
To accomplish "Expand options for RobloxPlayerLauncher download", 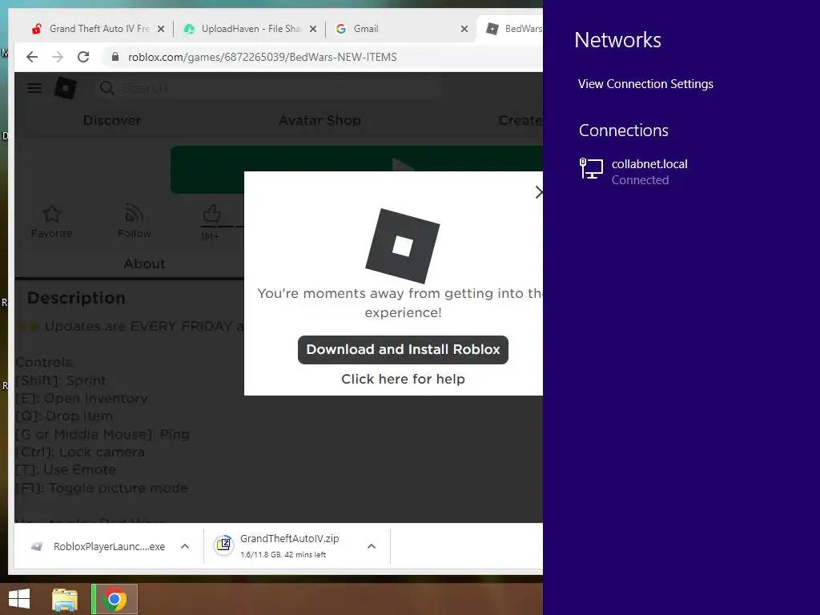I will coord(185,546).
